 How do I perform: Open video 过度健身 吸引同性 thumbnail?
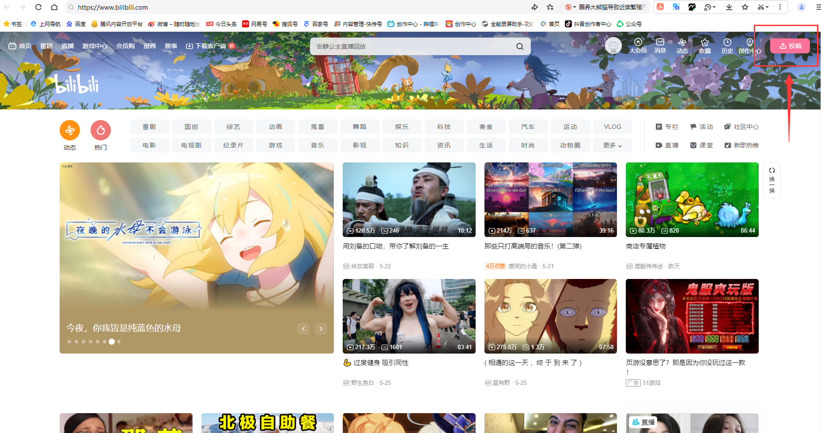click(409, 316)
